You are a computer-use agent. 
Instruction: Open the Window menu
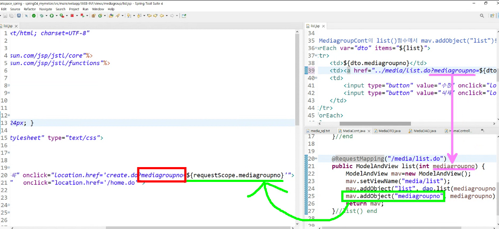[98, 9]
